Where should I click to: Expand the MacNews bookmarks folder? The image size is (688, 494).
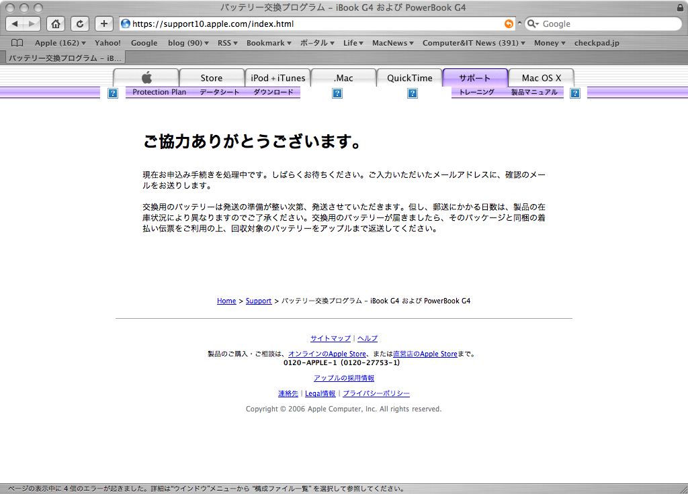coord(393,43)
